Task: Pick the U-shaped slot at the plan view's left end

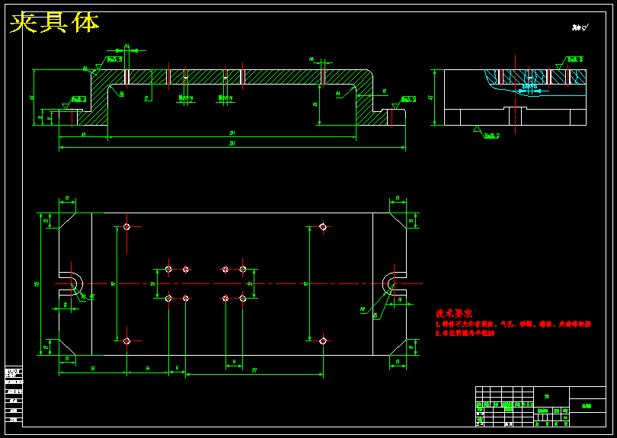Action: pyautogui.click(x=72, y=283)
